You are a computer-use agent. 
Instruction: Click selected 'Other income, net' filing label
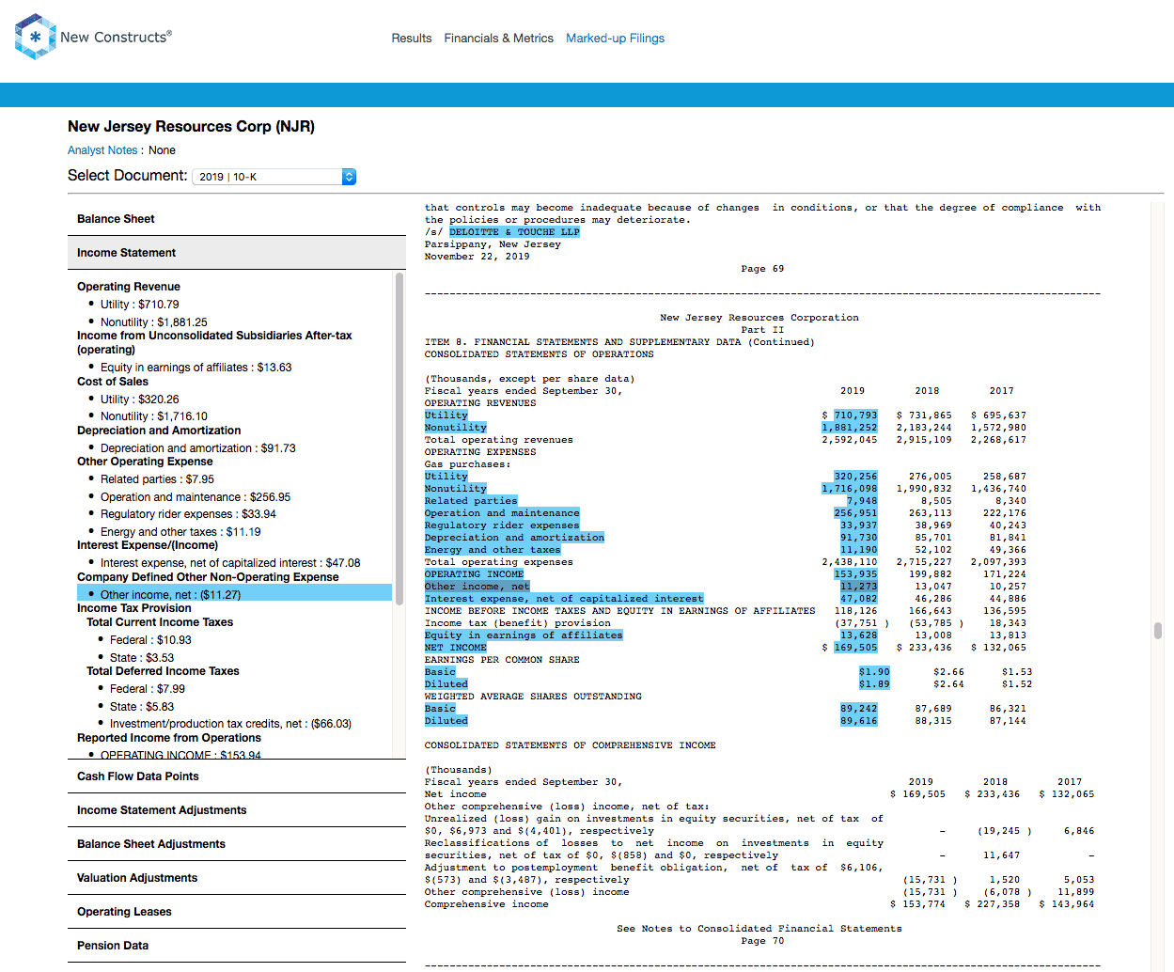[x=477, y=587]
